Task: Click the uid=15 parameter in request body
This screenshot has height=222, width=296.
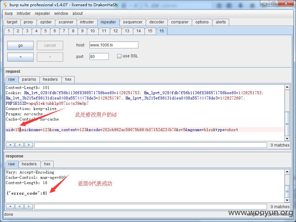Action: [12, 130]
